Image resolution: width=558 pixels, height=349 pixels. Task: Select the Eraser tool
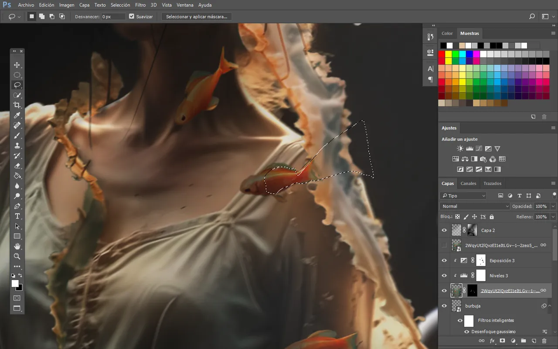pos(17,166)
